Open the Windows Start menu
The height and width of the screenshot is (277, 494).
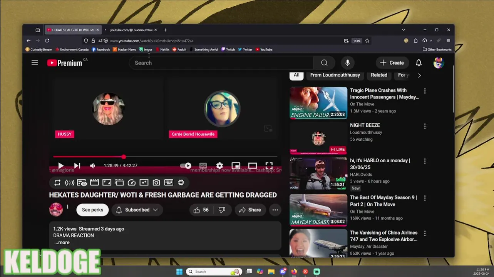[x=179, y=272]
